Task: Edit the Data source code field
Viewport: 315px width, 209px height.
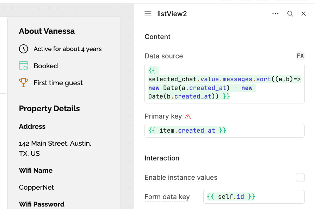Action: (x=224, y=84)
